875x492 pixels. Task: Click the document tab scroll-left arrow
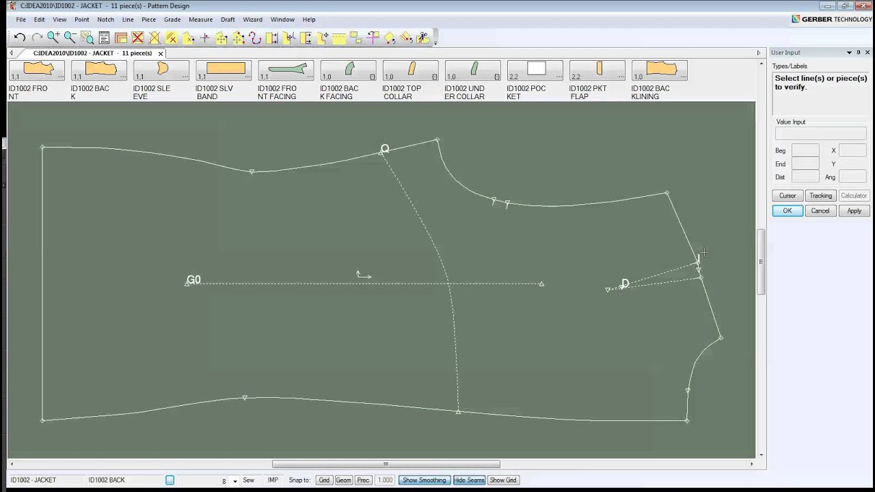pyautogui.click(x=11, y=53)
